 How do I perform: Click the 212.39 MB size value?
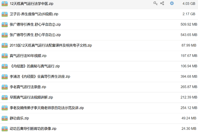(189, 97)
